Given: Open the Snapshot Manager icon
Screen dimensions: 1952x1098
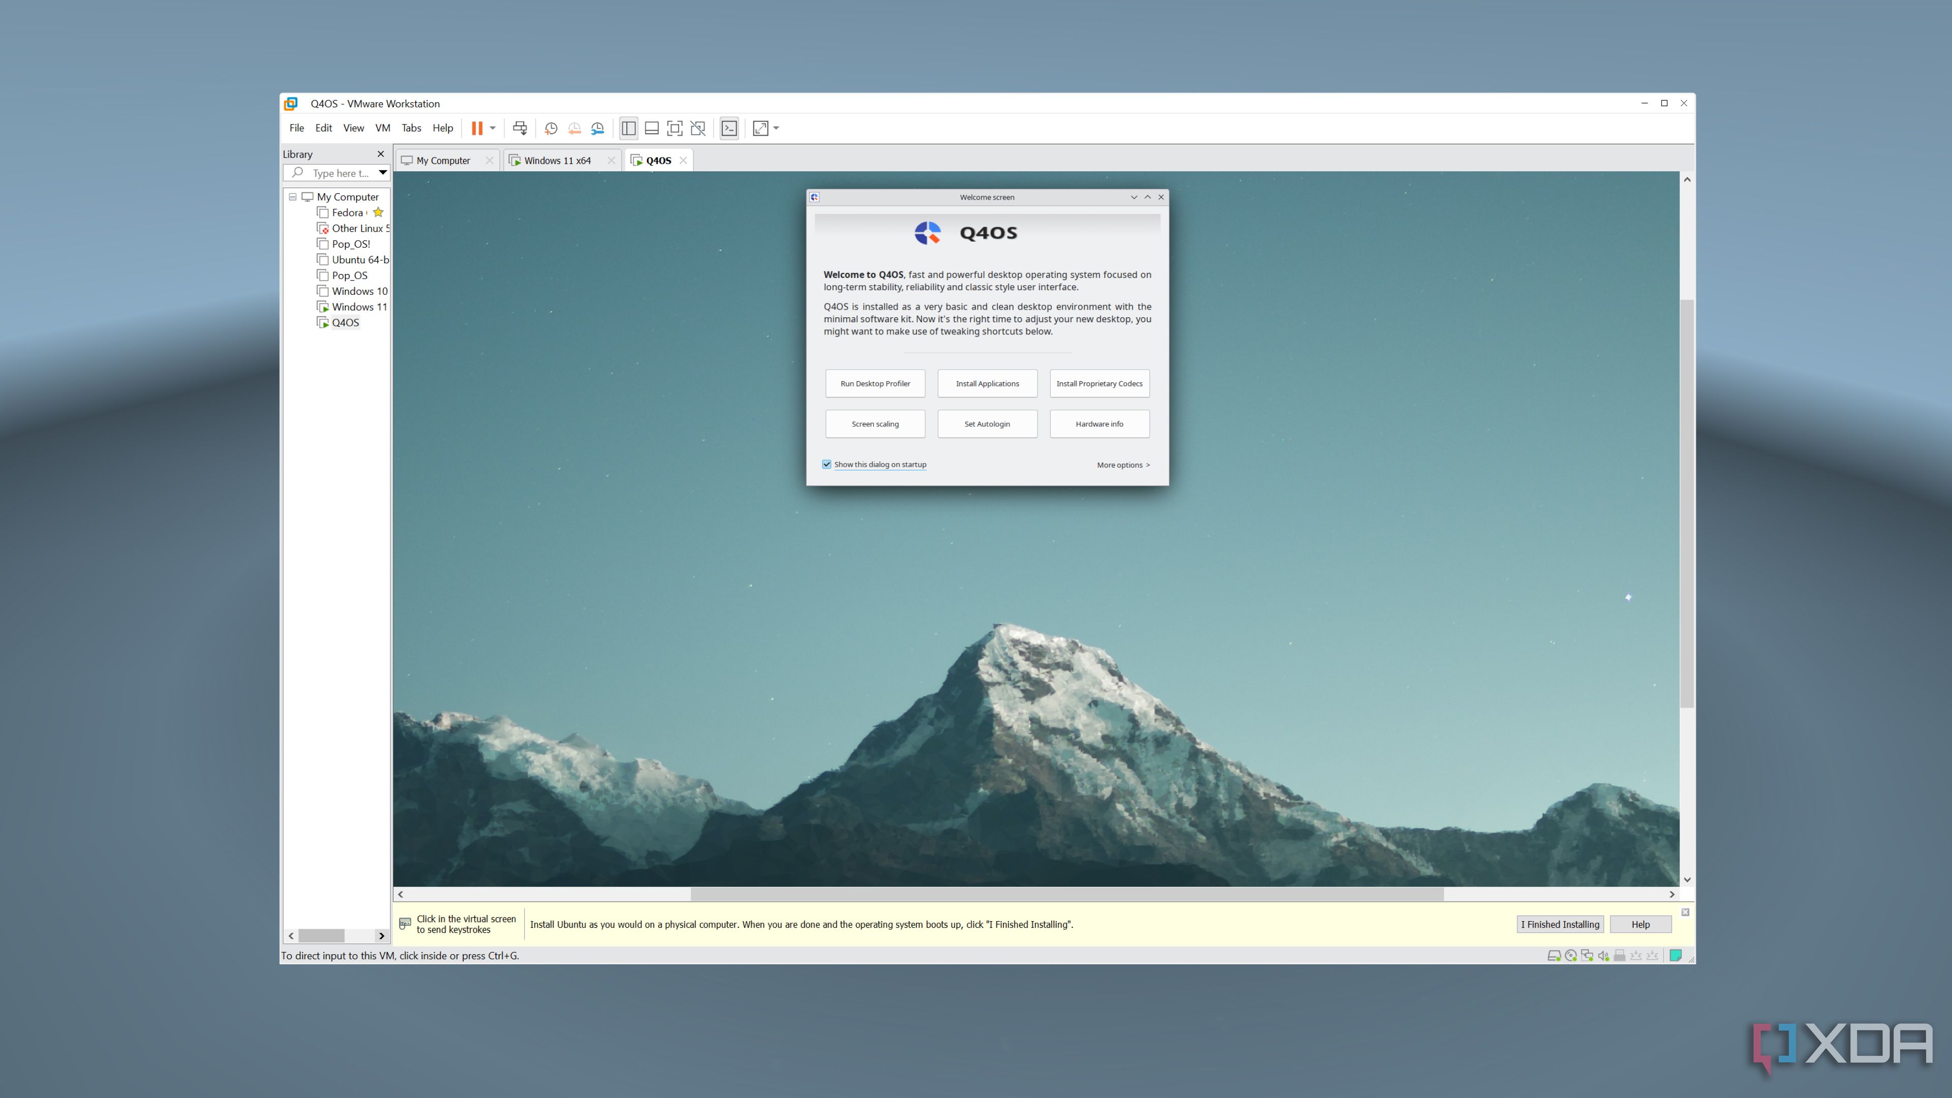Looking at the screenshot, I should pyautogui.click(x=598, y=128).
